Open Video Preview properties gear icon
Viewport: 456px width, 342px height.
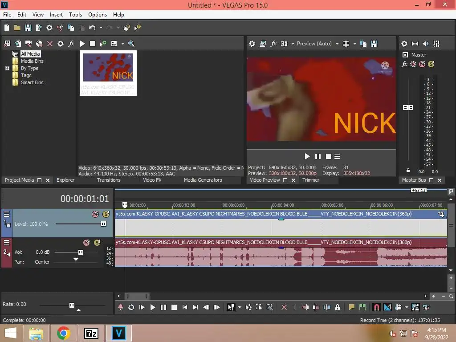point(252,44)
